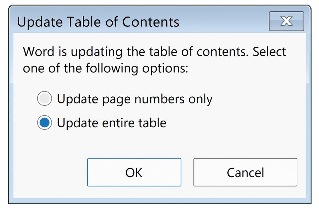Click the "Update entire table" label text
The image size is (319, 212).
pos(111,123)
